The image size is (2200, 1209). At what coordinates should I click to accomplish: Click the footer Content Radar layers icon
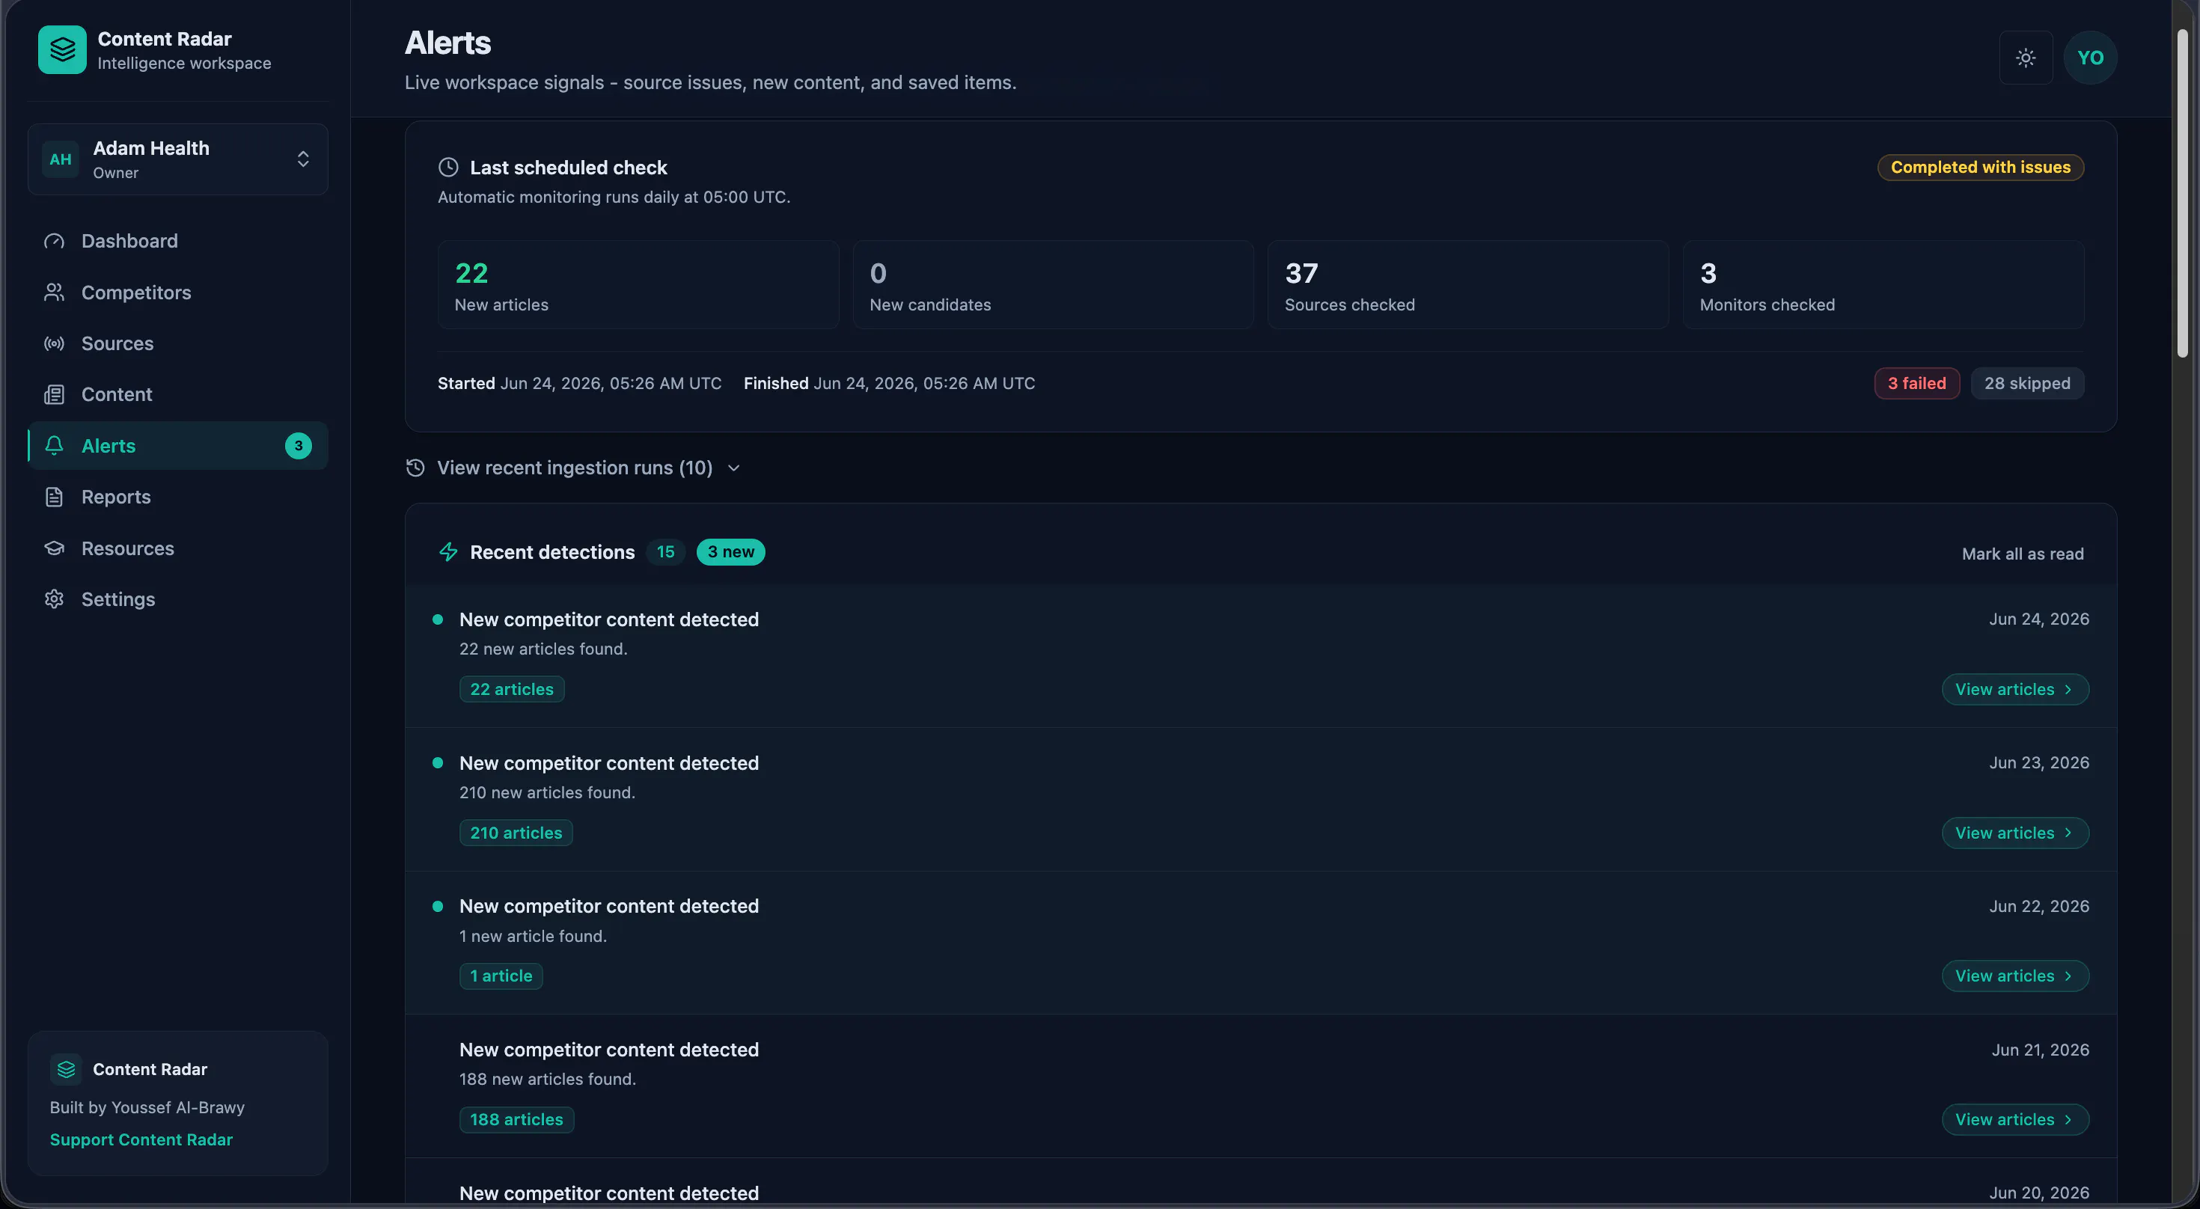click(66, 1069)
